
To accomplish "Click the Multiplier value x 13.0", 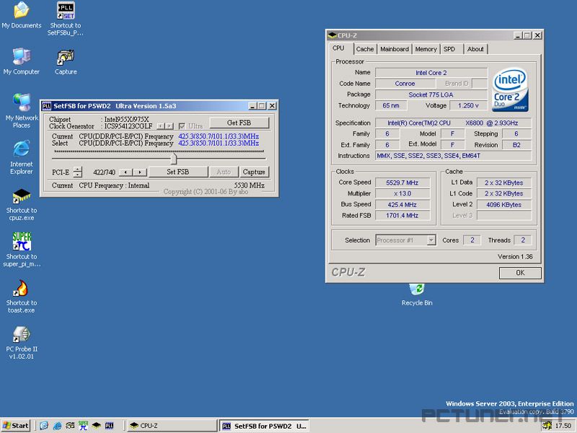I will point(402,193).
